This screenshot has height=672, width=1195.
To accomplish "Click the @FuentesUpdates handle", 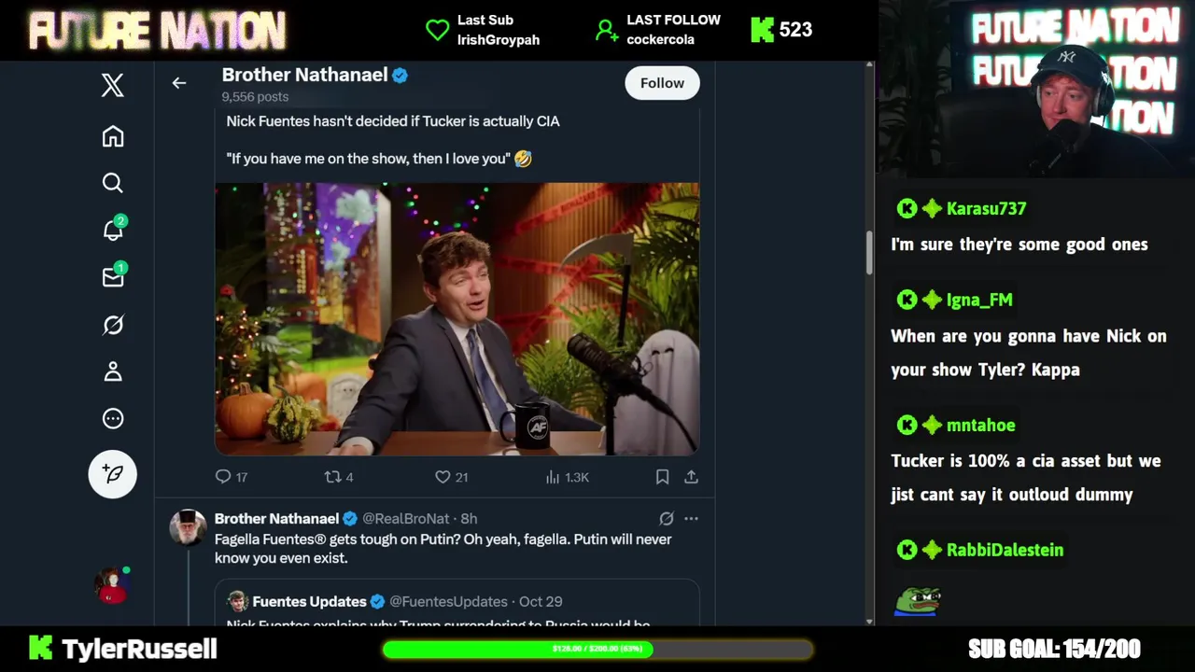I will click(x=448, y=601).
